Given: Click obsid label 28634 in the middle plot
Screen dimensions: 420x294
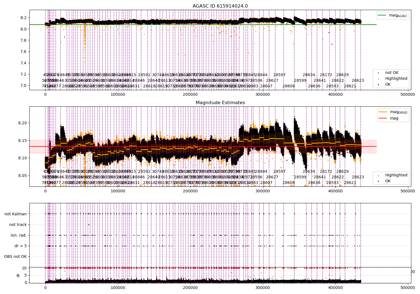Looking at the screenshot, I should point(309,172).
